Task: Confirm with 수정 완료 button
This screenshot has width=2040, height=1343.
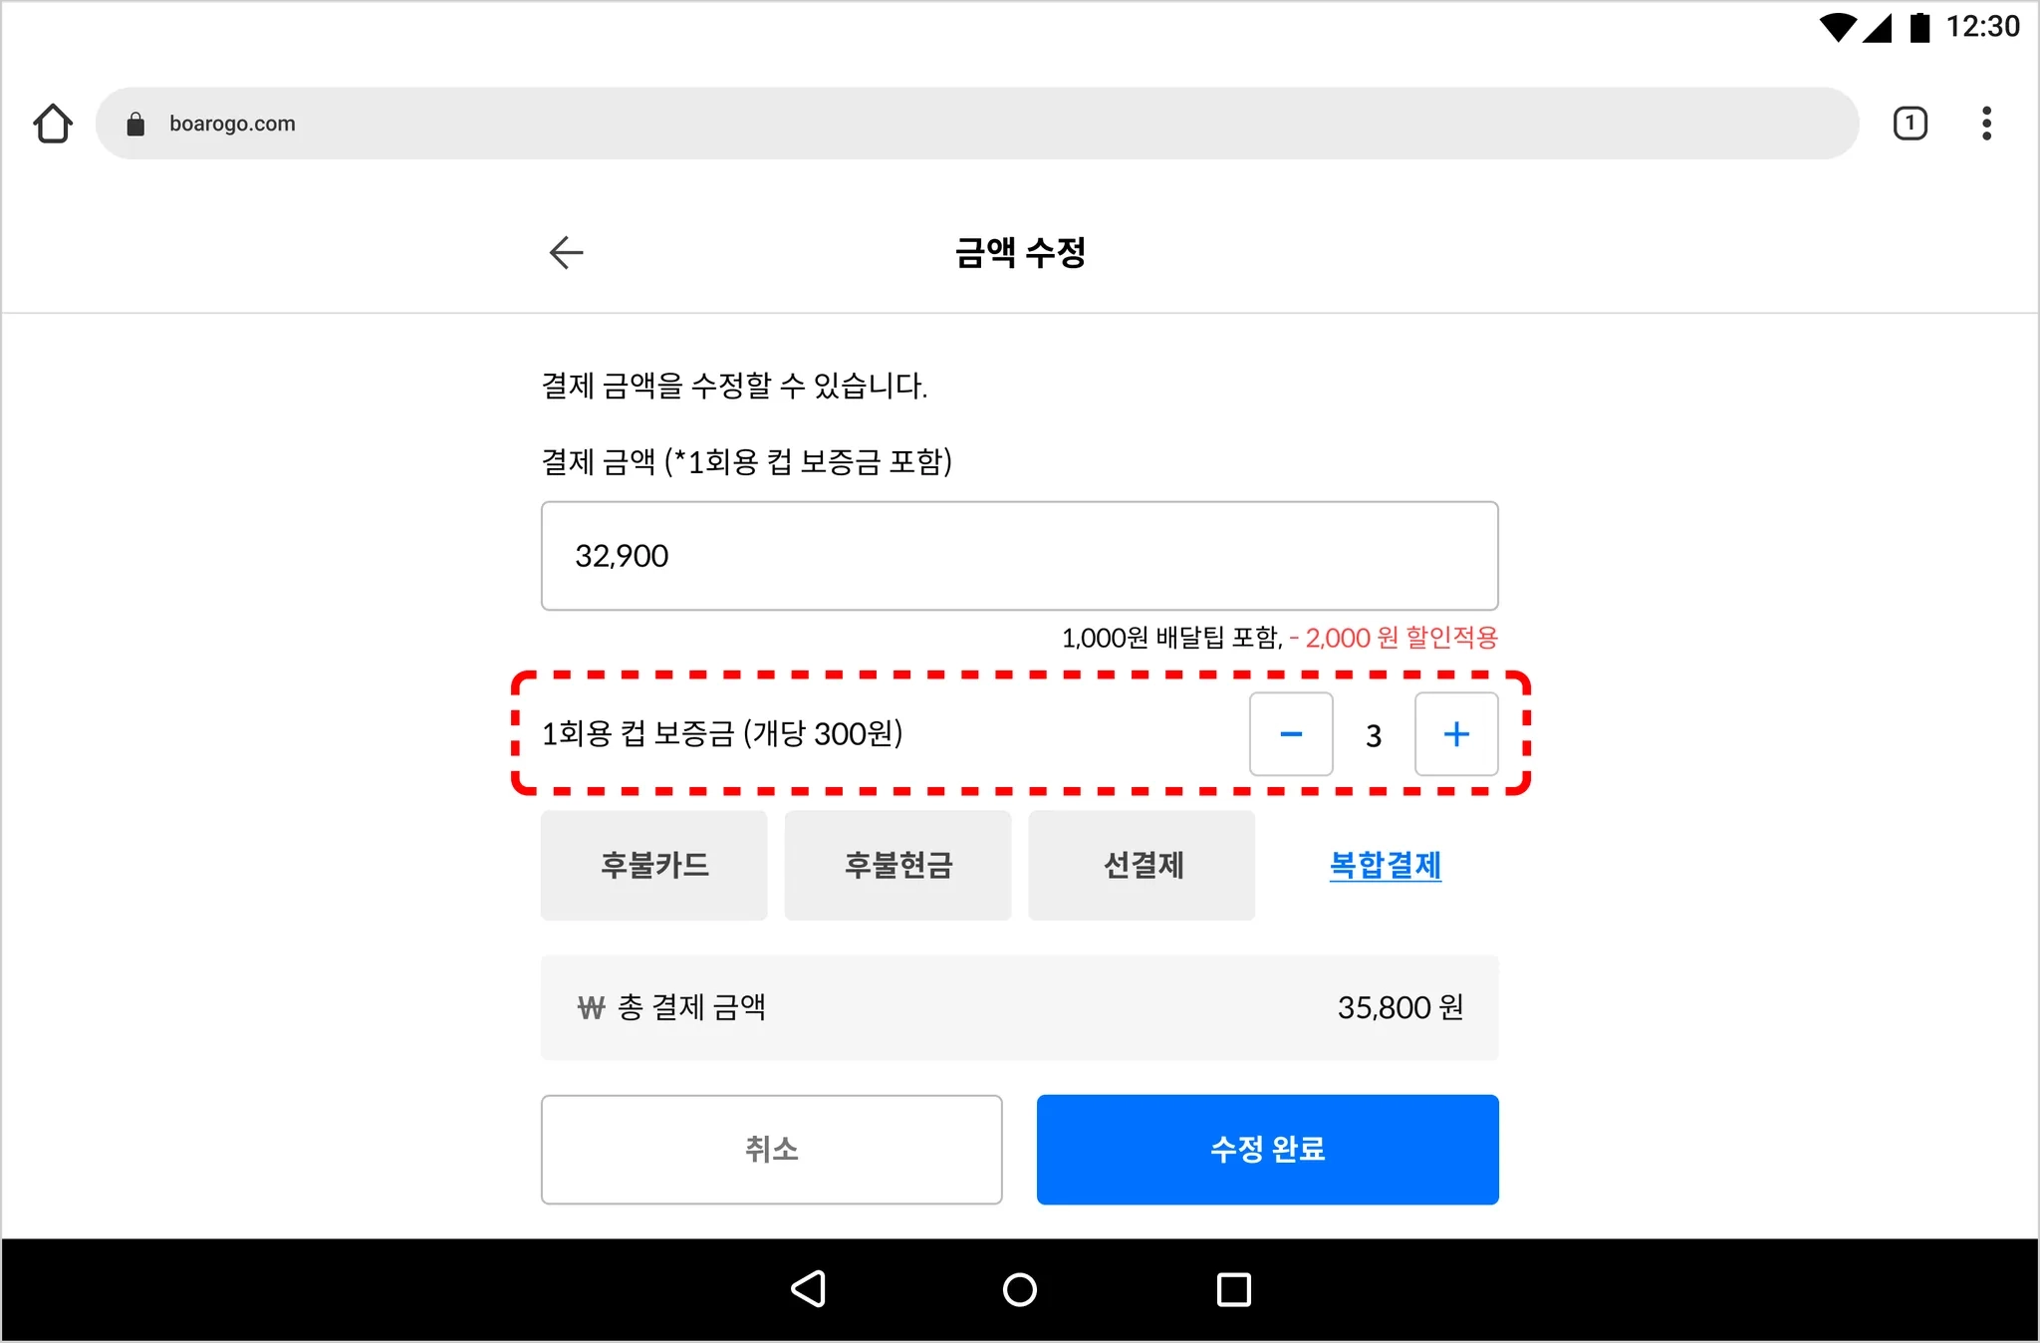Action: pos(1267,1150)
